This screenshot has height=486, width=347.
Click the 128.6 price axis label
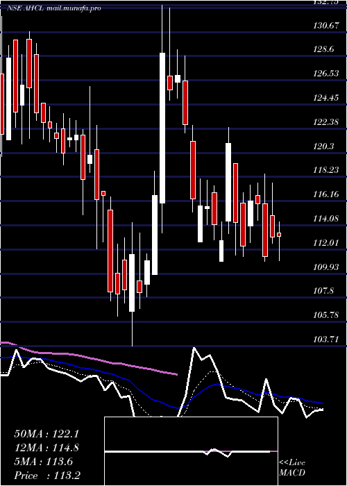pyautogui.click(x=324, y=49)
